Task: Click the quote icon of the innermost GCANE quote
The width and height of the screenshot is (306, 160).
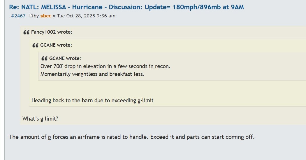Action: (44, 58)
